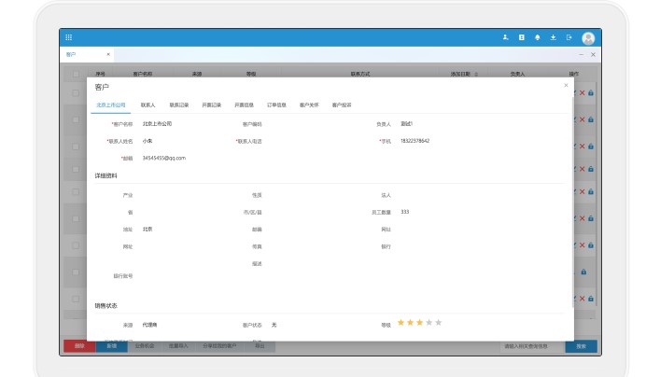This screenshot has height=377, width=646.
Task: Open the notification bell icon
Action: (537, 37)
